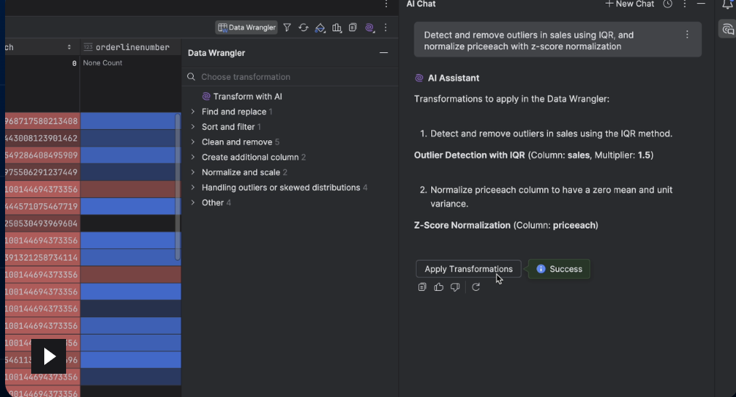Click thumbs down on AI response

pos(455,287)
